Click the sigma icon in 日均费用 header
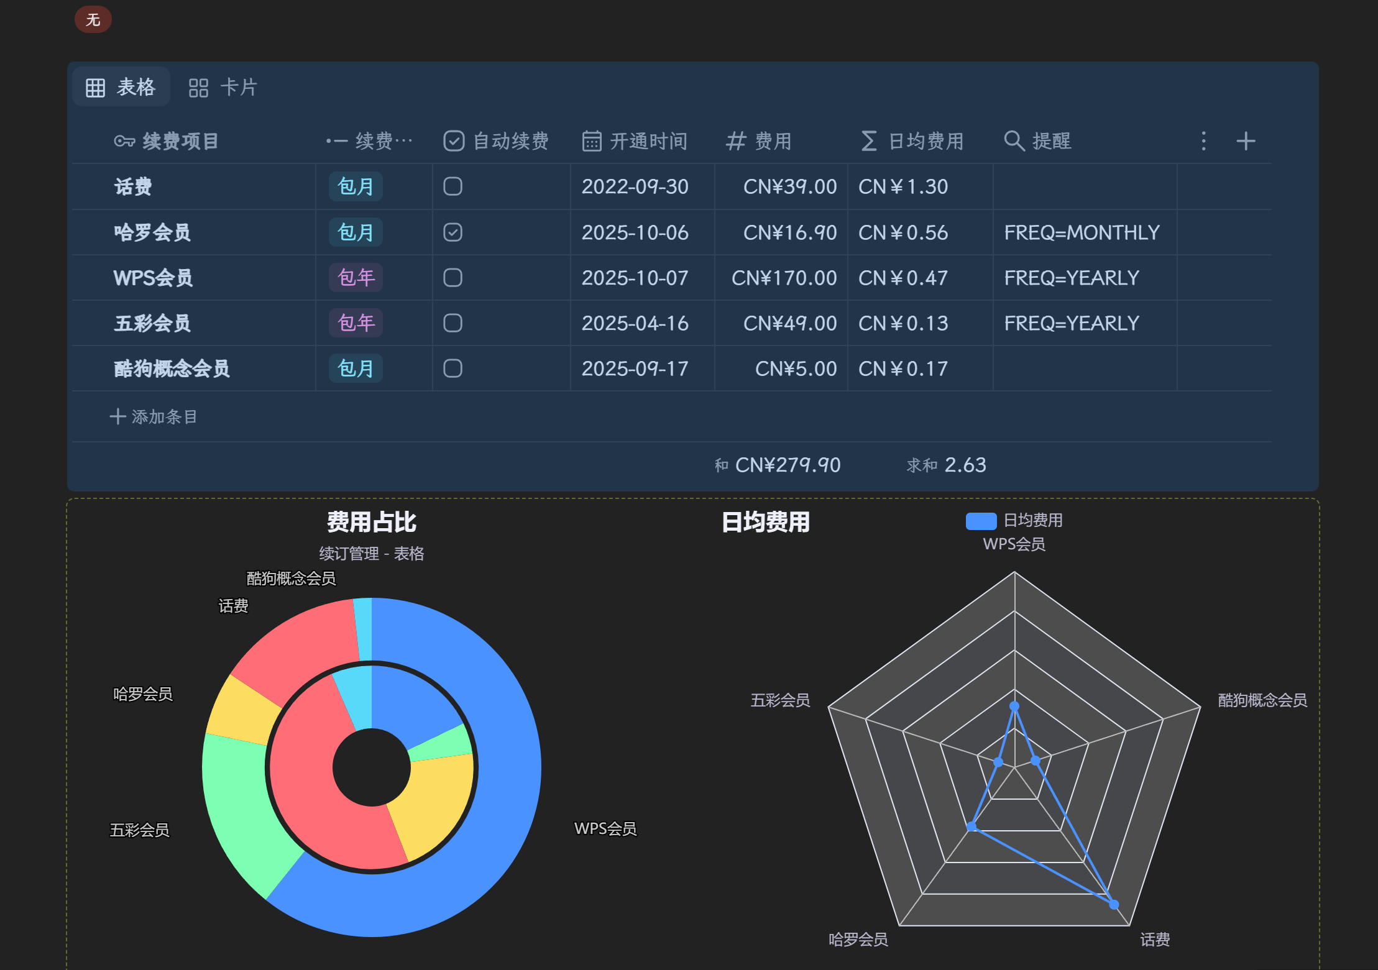This screenshot has width=1378, height=970. tap(868, 141)
